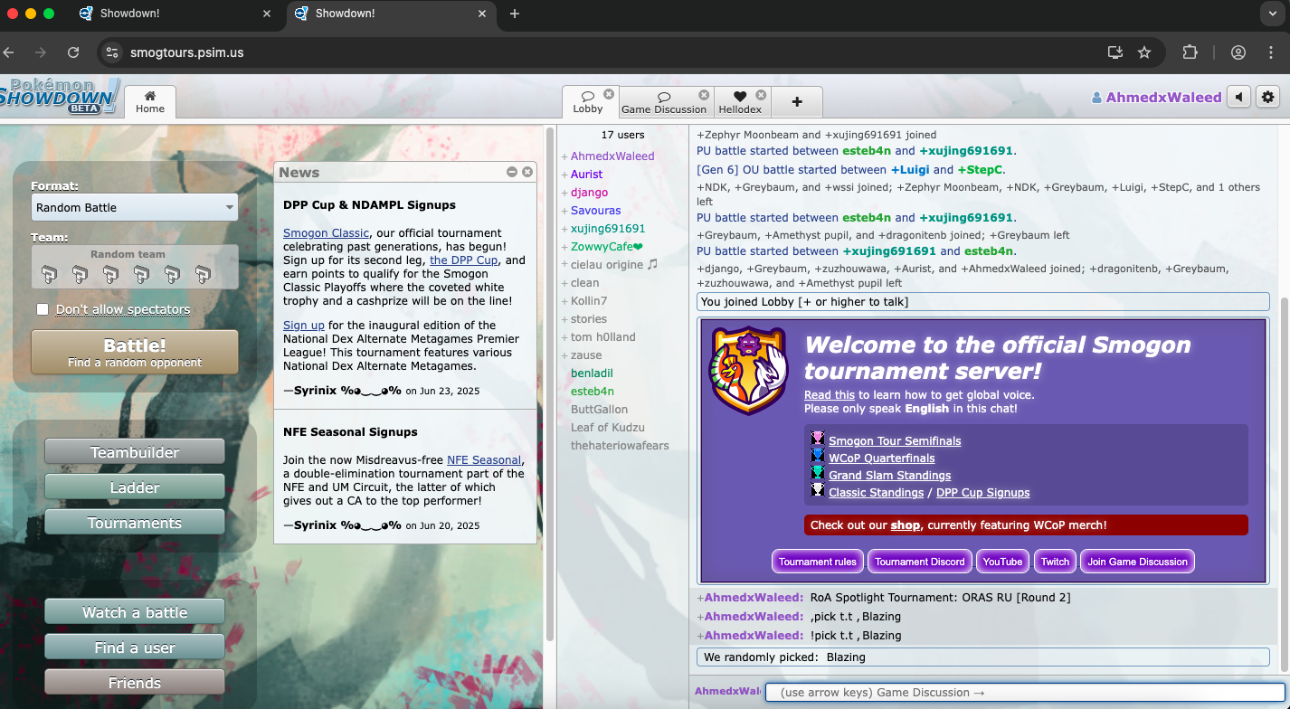Click the Pokémon Showdown logo
The width and height of the screenshot is (1290, 709).
tap(60, 95)
